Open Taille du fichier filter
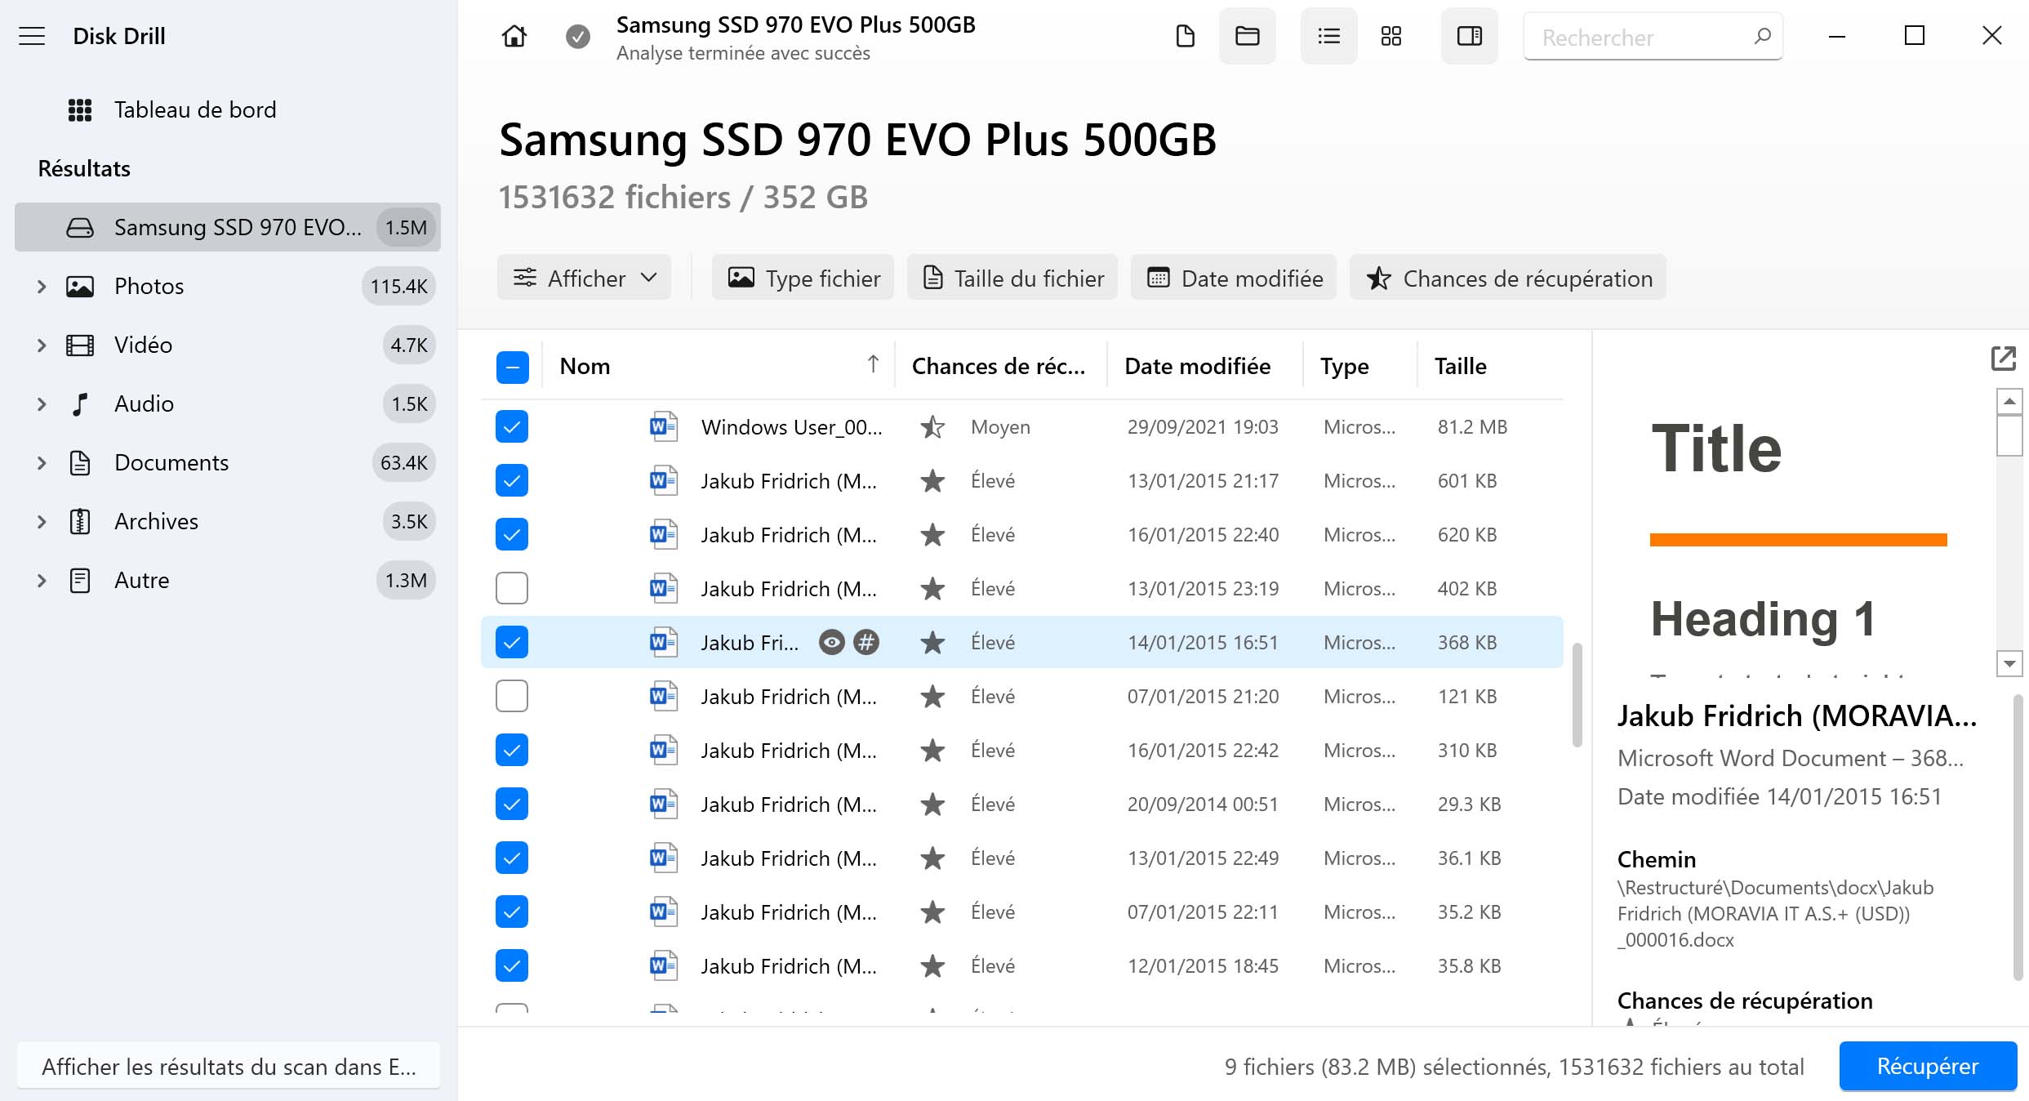Viewport: 2029px width, 1101px height. coord(1012,278)
